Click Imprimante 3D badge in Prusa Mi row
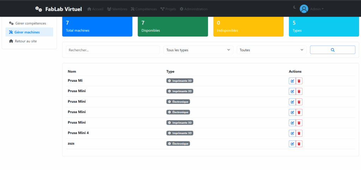This screenshot has width=361, height=170. pos(180,81)
